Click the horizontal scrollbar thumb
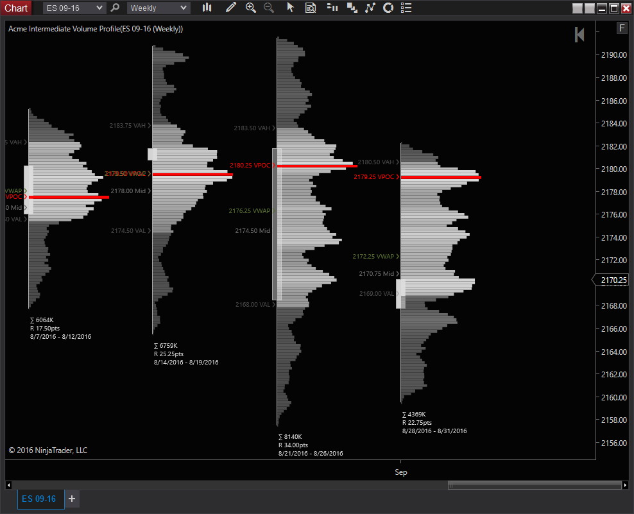This screenshot has width=634, height=514. [x=535, y=485]
